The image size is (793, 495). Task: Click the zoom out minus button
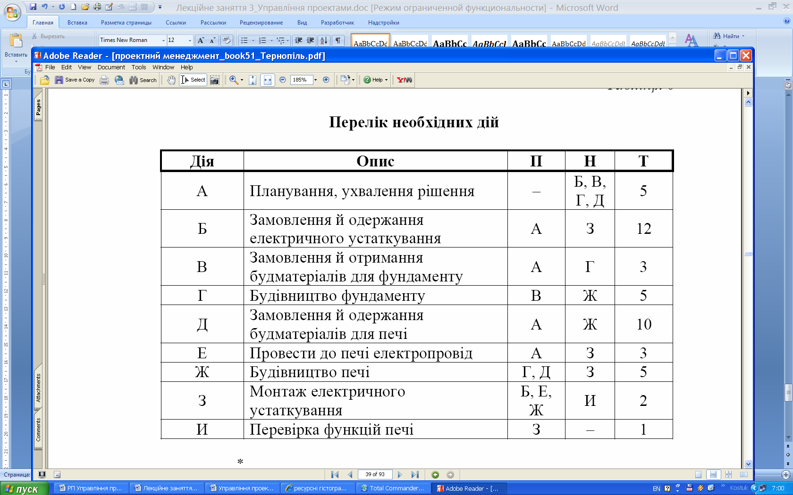click(283, 80)
